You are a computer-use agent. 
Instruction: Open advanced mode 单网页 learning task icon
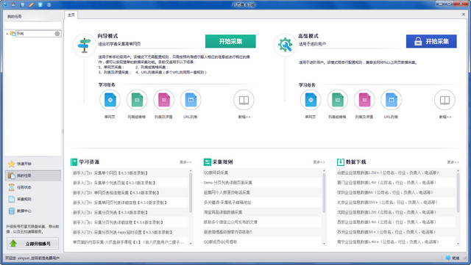coord(311,100)
